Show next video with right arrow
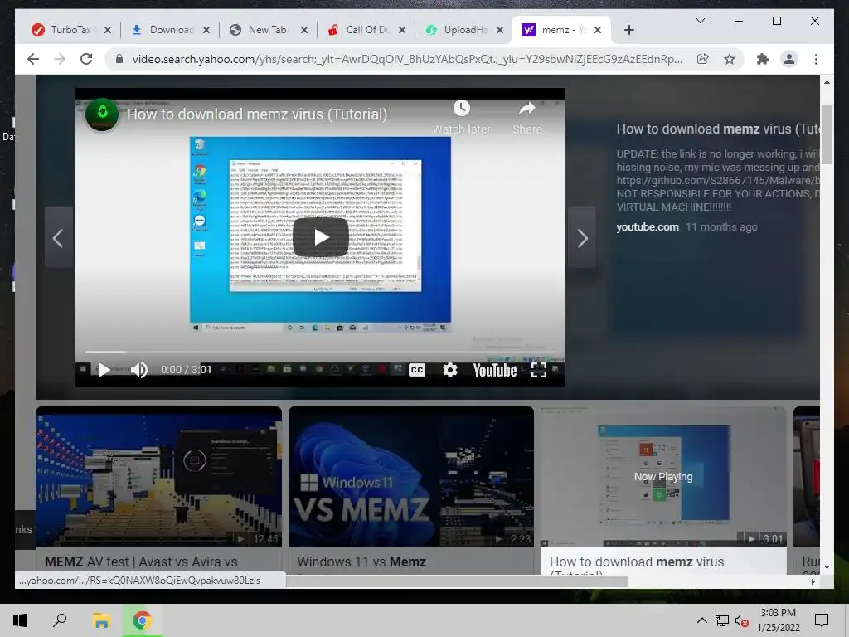The image size is (849, 637). 582,237
